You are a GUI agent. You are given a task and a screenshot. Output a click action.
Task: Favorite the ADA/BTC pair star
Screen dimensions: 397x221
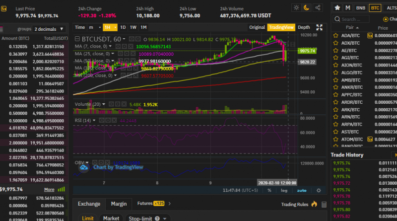click(x=336, y=36)
